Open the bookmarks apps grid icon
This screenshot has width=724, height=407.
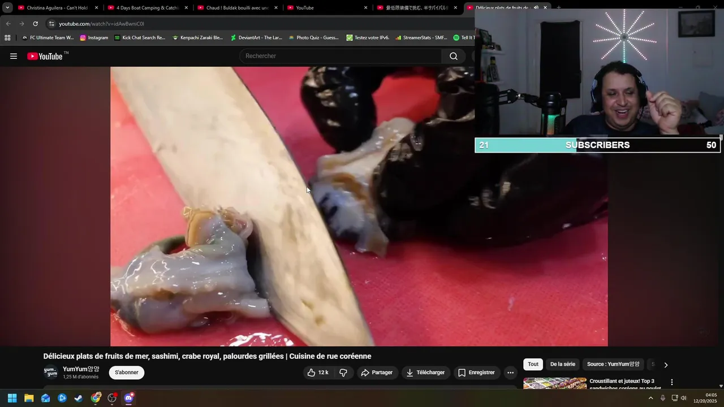7,38
